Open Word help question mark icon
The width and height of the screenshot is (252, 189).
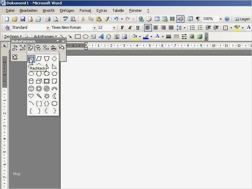pos(227,19)
